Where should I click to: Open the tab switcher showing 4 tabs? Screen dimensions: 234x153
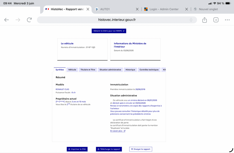pos(216,20)
